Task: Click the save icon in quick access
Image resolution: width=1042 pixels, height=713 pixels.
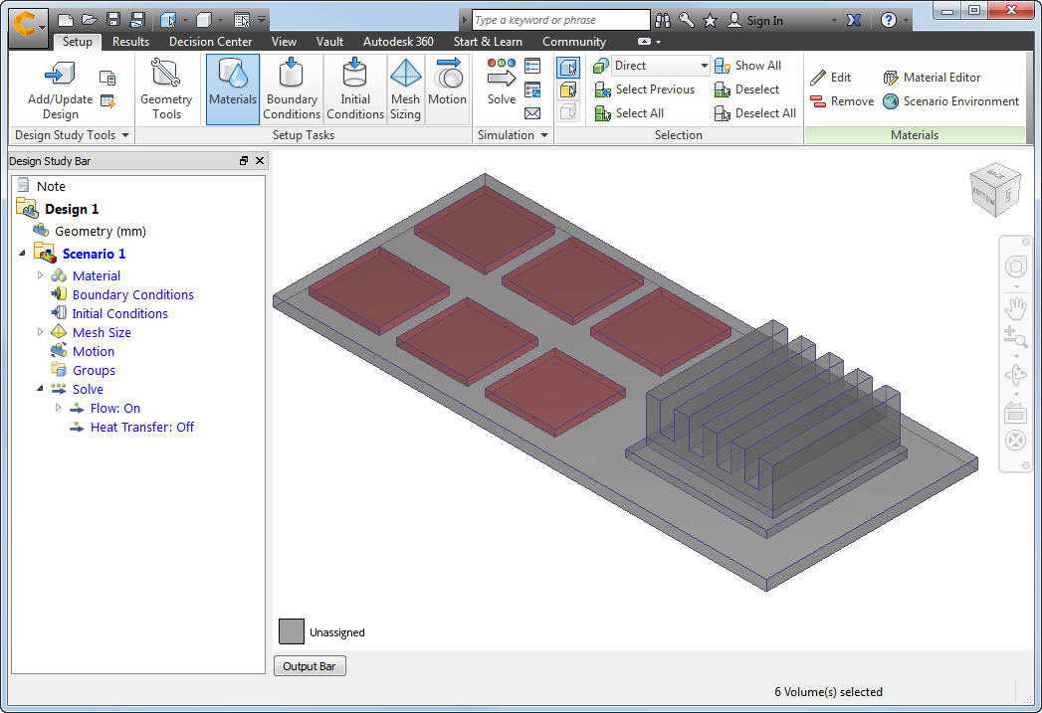Action: point(113,20)
